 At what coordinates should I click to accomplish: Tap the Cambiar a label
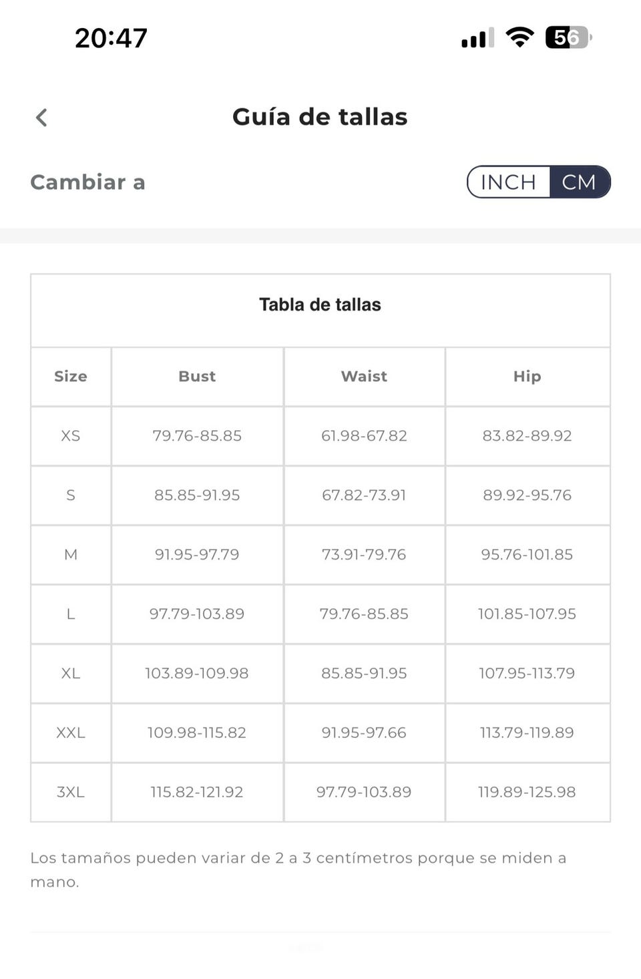(x=87, y=182)
